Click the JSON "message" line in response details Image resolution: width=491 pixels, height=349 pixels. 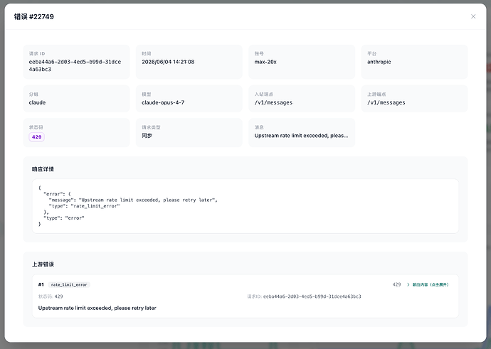(x=133, y=200)
